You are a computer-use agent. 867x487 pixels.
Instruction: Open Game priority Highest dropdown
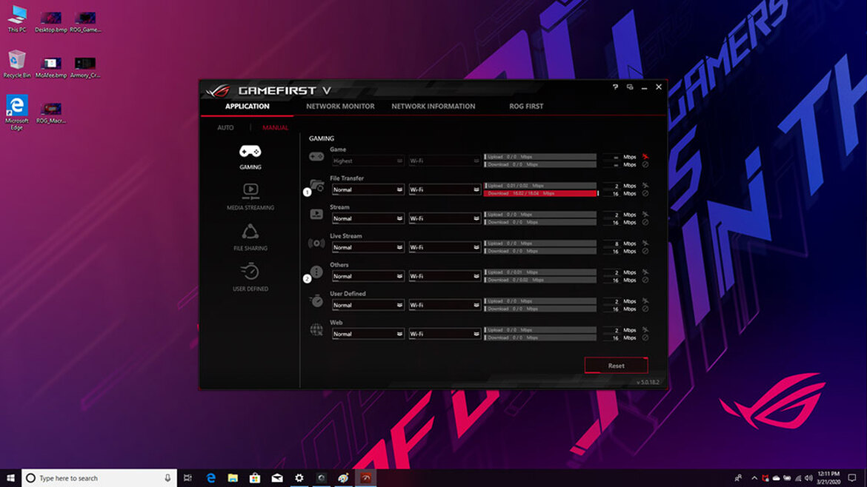(368, 161)
